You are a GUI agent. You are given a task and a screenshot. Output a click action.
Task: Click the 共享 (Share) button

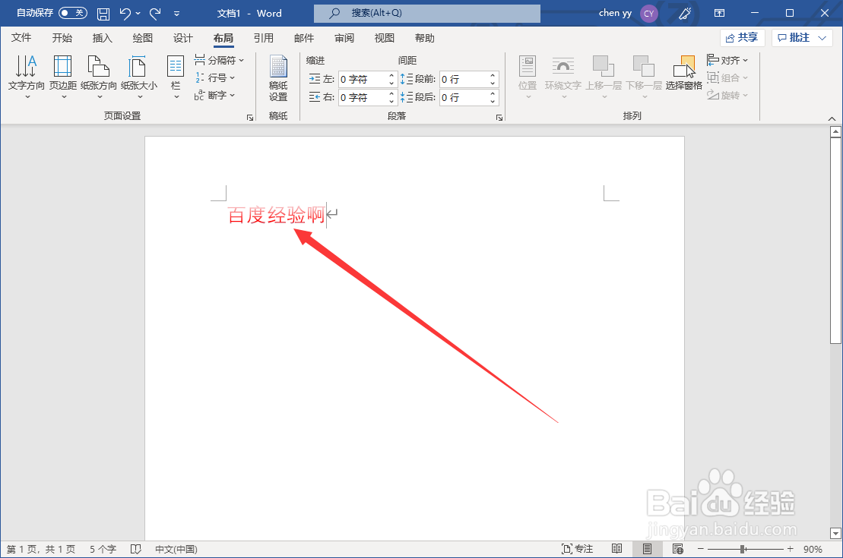(742, 37)
